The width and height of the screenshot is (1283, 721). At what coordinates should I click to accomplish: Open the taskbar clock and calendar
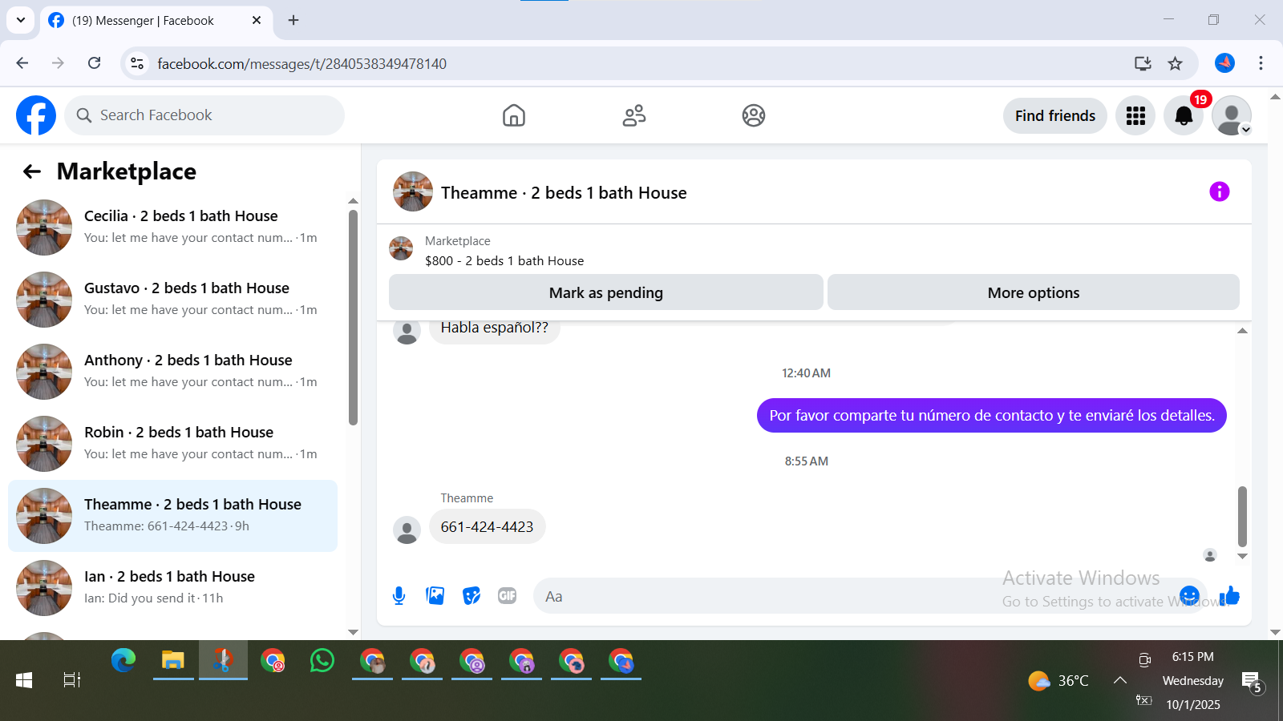tap(1193, 681)
